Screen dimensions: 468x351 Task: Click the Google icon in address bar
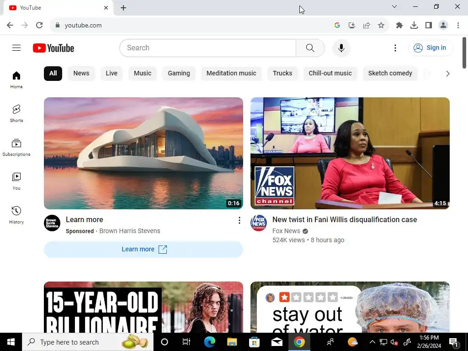[337, 26]
